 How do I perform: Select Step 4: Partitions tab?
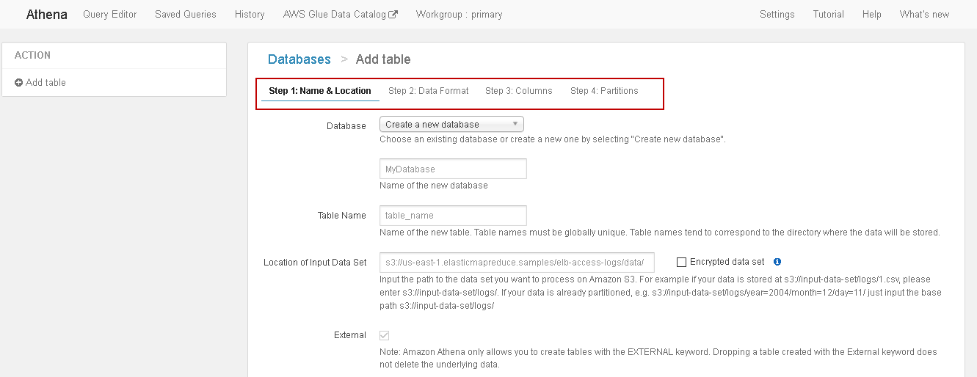604,91
